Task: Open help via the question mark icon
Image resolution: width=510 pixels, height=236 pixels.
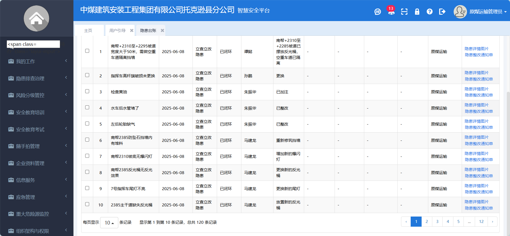Action: [x=429, y=12]
